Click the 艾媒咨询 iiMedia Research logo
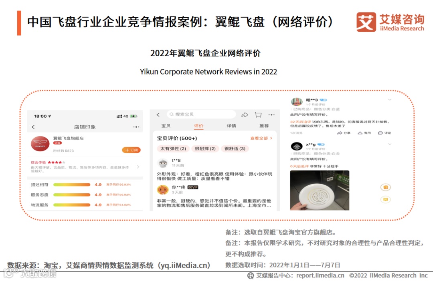Screen dimensions: 433x281 [x=390, y=22]
